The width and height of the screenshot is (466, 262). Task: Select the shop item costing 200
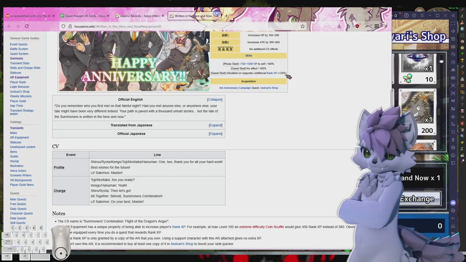click(418, 112)
